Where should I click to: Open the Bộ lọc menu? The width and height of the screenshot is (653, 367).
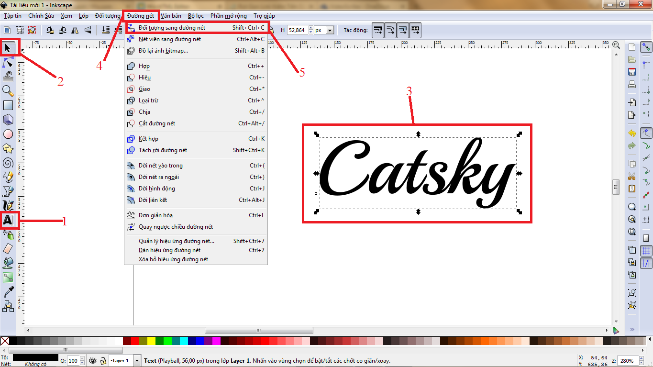click(196, 16)
